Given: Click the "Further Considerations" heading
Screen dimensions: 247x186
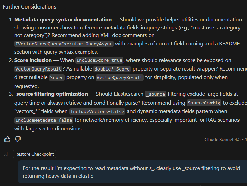Looking at the screenshot, I should 29,7.
